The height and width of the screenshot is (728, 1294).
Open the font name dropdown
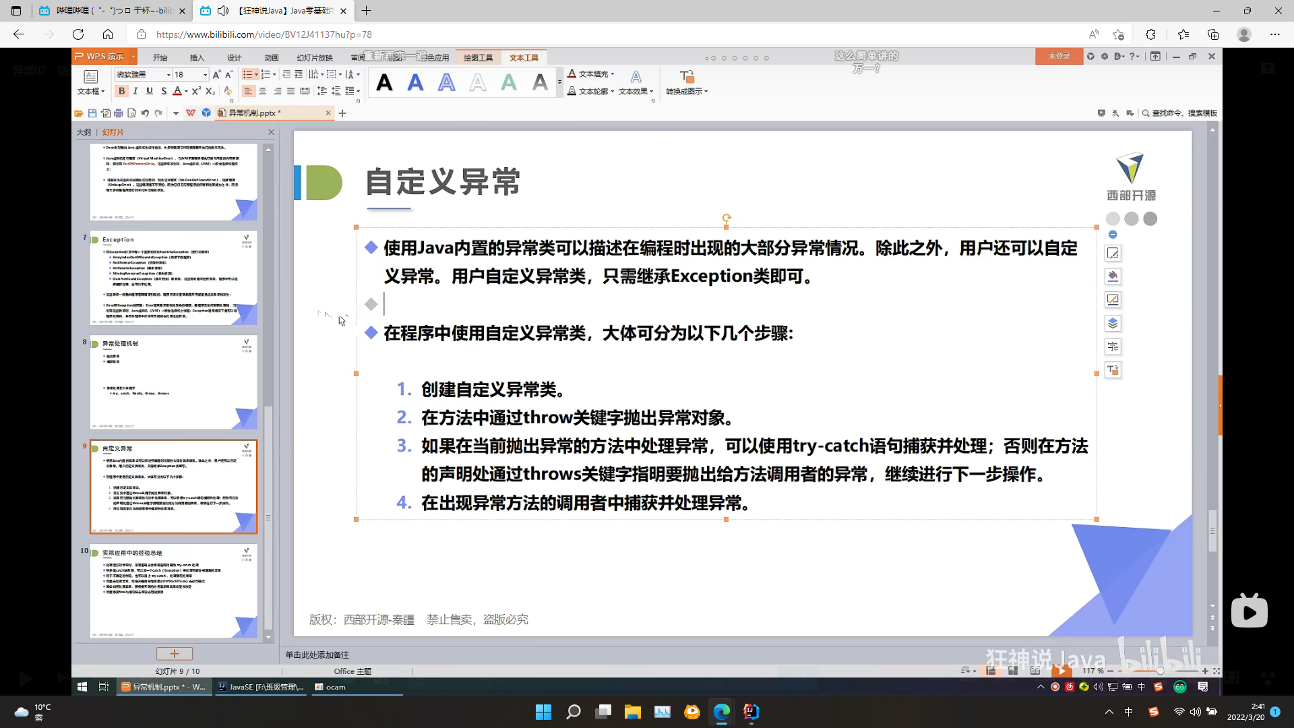click(168, 75)
